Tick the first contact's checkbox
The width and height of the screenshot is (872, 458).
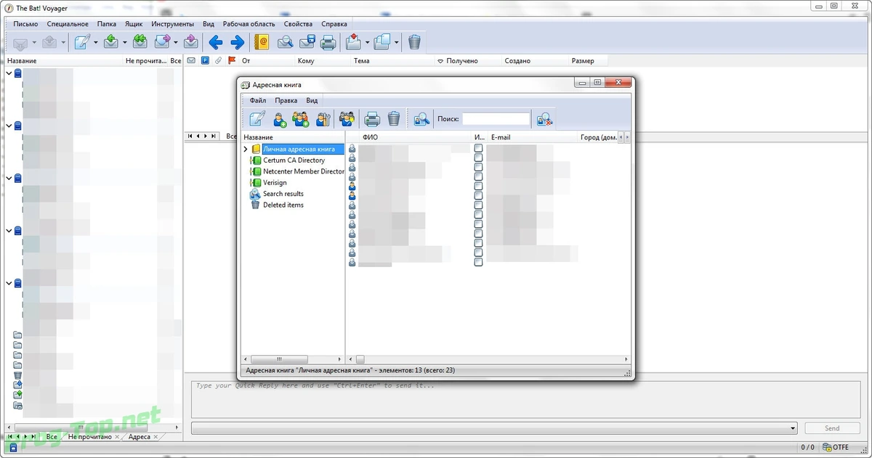click(478, 148)
